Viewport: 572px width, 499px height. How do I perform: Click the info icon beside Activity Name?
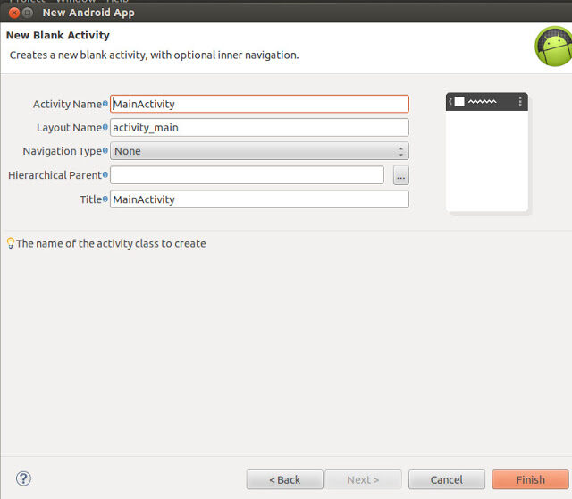(105, 105)
